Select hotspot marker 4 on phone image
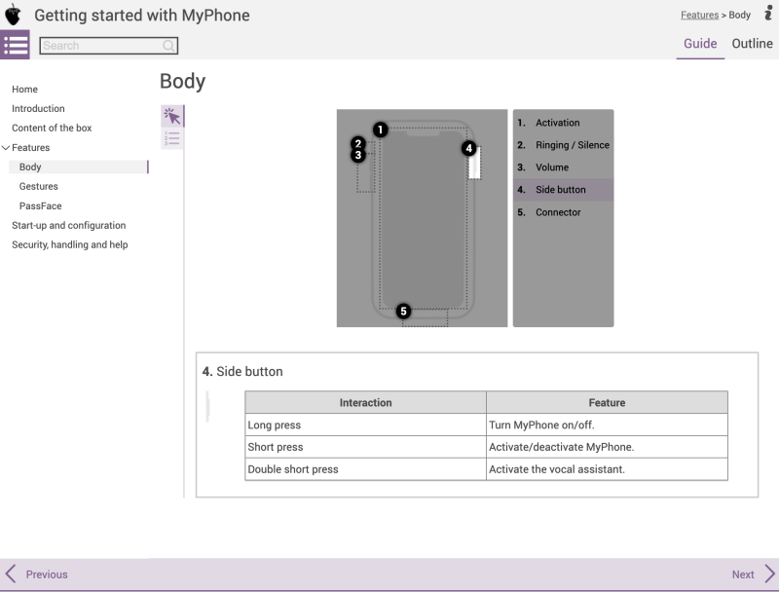 (468, 148)
